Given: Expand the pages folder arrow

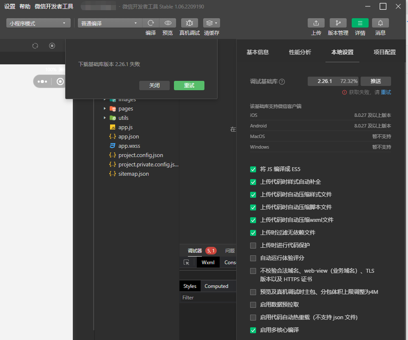Looking at the screenshot, I should click(105, 108).
